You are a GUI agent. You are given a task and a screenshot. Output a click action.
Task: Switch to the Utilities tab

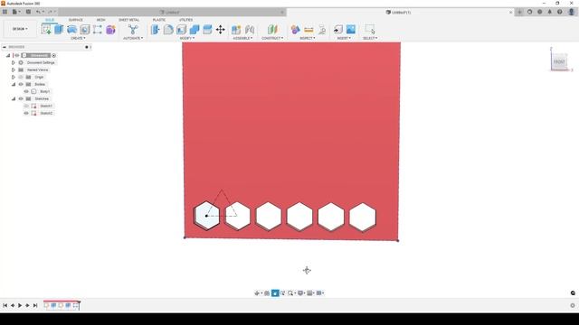point(185,20)
